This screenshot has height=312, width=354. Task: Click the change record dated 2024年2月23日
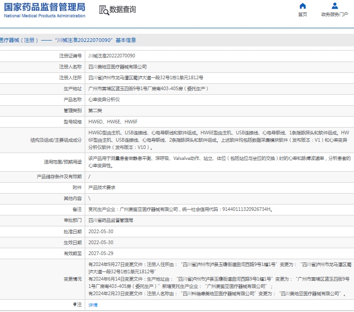tap(217, 293)
